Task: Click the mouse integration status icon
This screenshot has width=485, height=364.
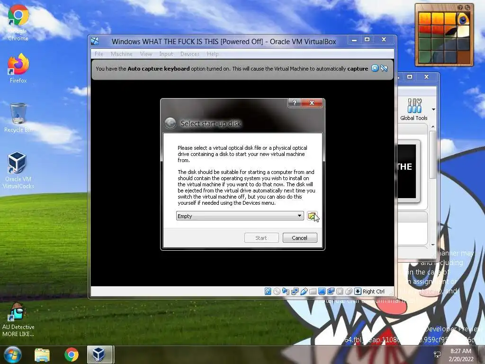Action: (349, 291)
